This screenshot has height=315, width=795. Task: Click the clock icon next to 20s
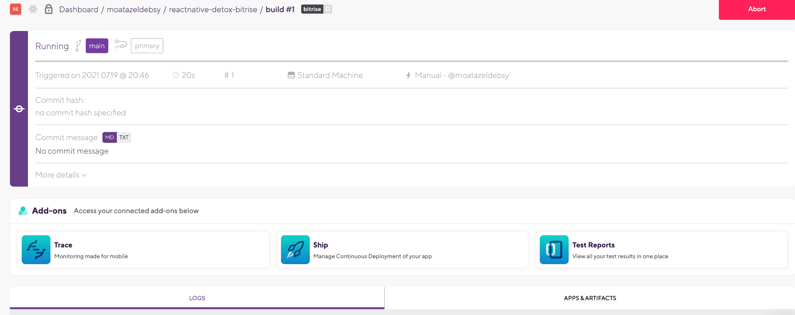(176, 75)
